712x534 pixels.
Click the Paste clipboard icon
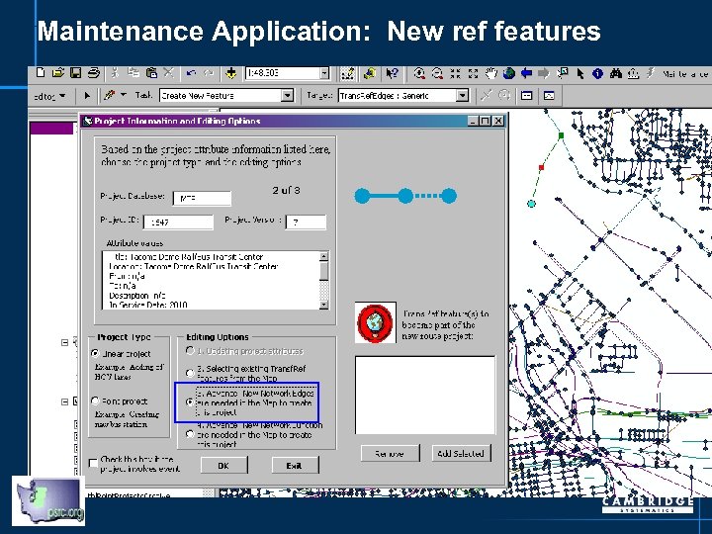[151, 72]
